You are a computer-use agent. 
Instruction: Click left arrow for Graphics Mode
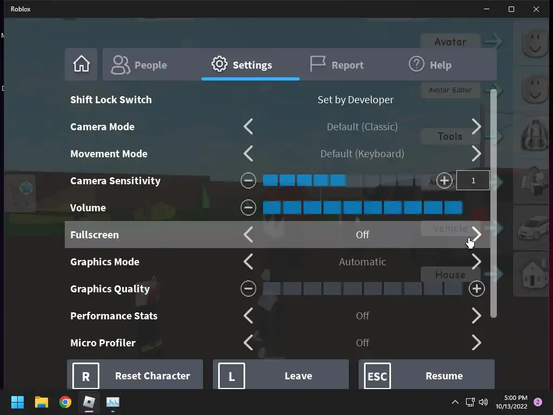[248, 262]
